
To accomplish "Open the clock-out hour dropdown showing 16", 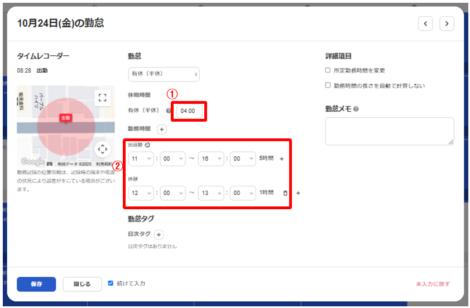I will click(x=211, y=159).
